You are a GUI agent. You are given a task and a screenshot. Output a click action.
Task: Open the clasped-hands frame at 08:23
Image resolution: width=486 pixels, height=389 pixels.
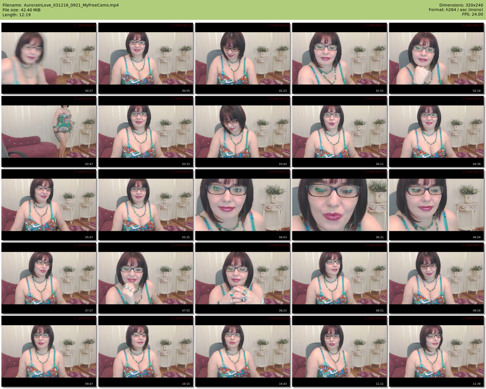(242, 278)
